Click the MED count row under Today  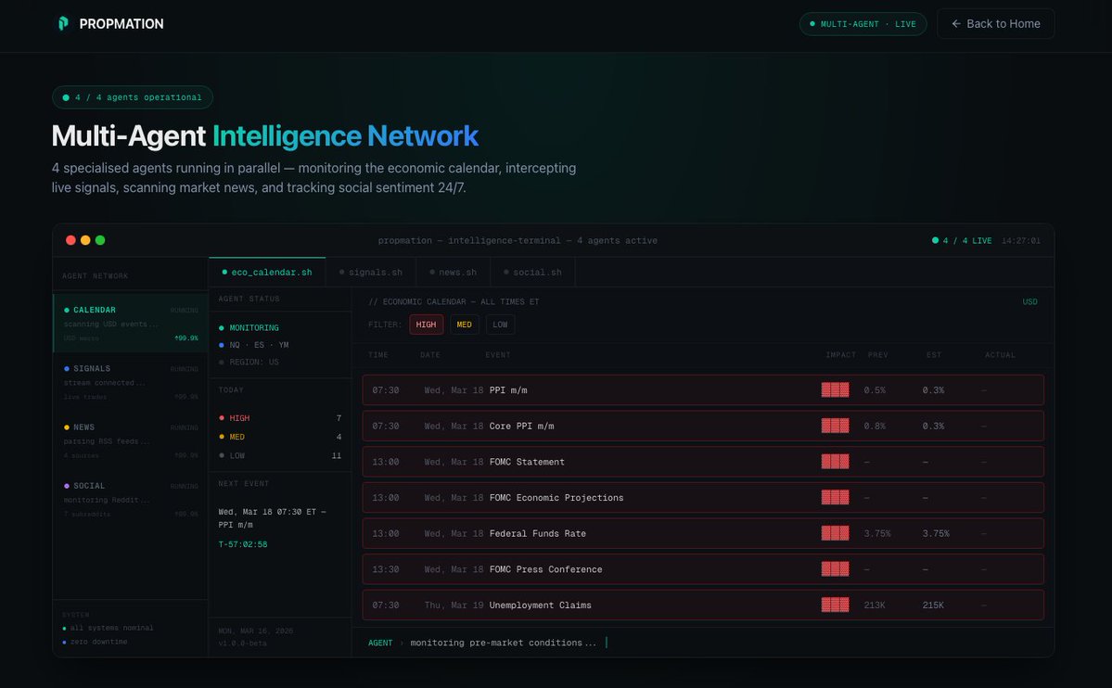[280, 437]
